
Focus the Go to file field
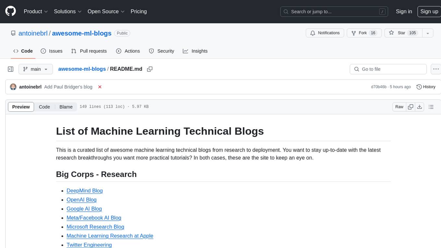388,69
